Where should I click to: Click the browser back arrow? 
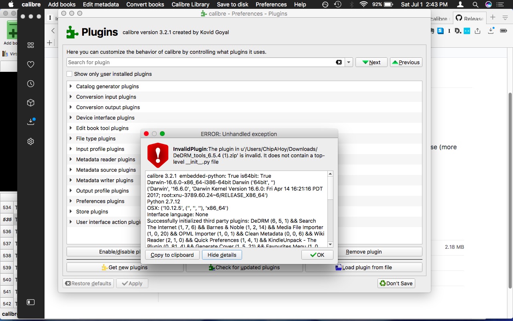tap(53, 30)
